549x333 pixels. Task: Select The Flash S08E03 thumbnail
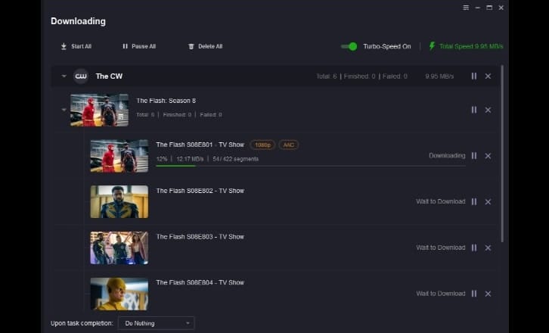tap(119, 247)
